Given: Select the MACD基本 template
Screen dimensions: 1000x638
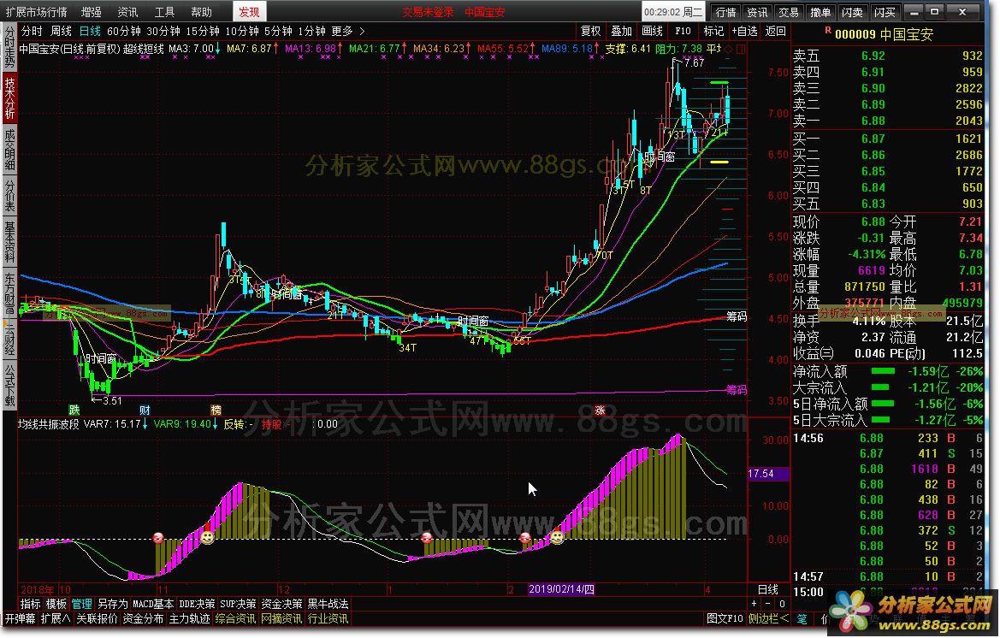Looking at the screenshot, I should (153, 605).
